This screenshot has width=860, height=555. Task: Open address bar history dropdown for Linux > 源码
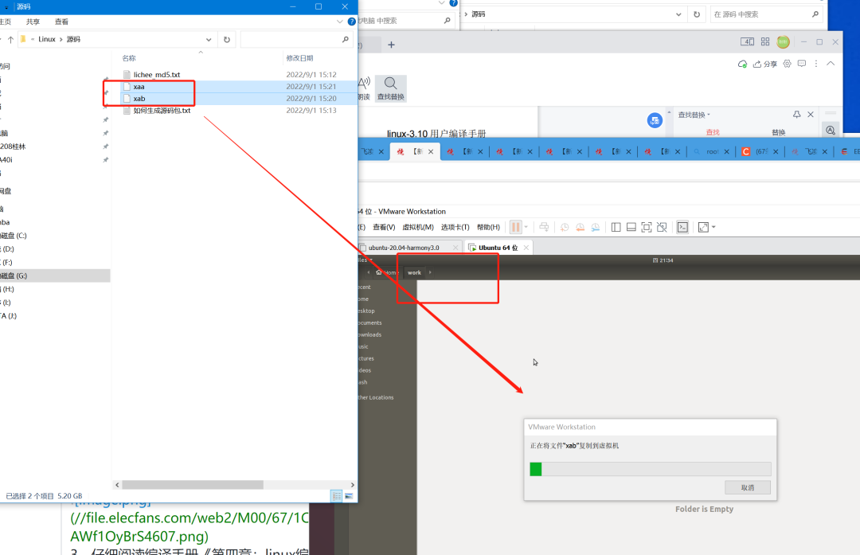coord(209,40)
